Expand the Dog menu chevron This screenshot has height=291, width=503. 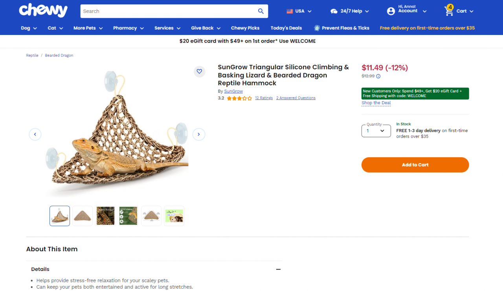coord(35,28)
